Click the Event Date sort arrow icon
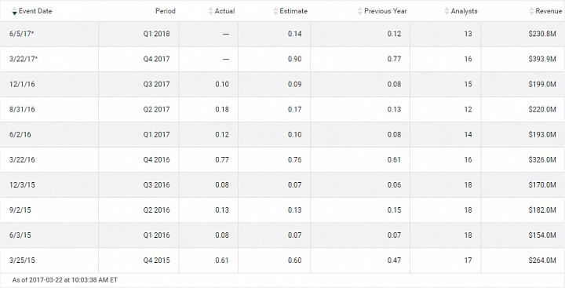 pos(14,11)
